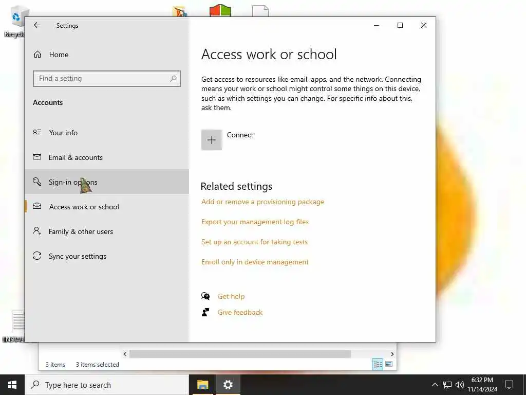Click the right scroll arrow in File Explorer
This screenshot has width=526, height=395.
(392, 354)
